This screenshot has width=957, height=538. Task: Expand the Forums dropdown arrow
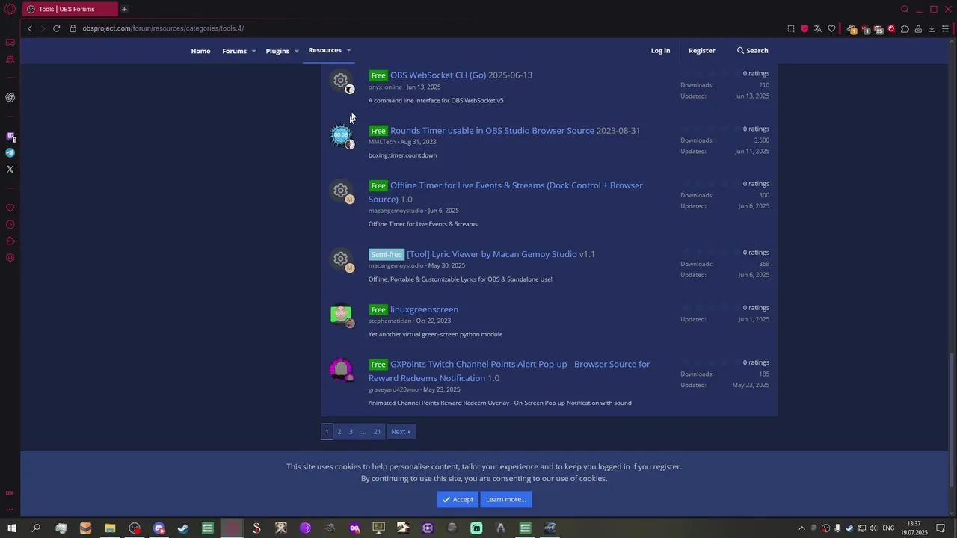coord(253,51)
